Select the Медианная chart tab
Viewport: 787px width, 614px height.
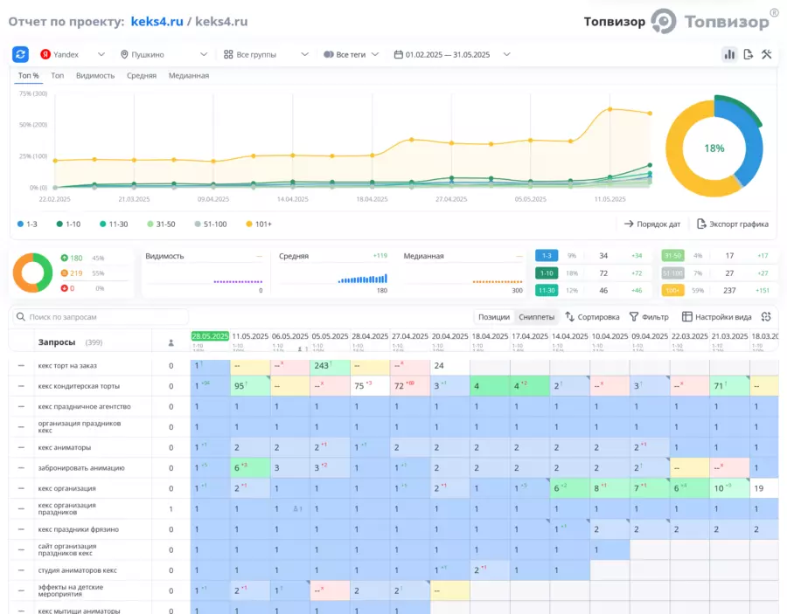pos(189,76)
